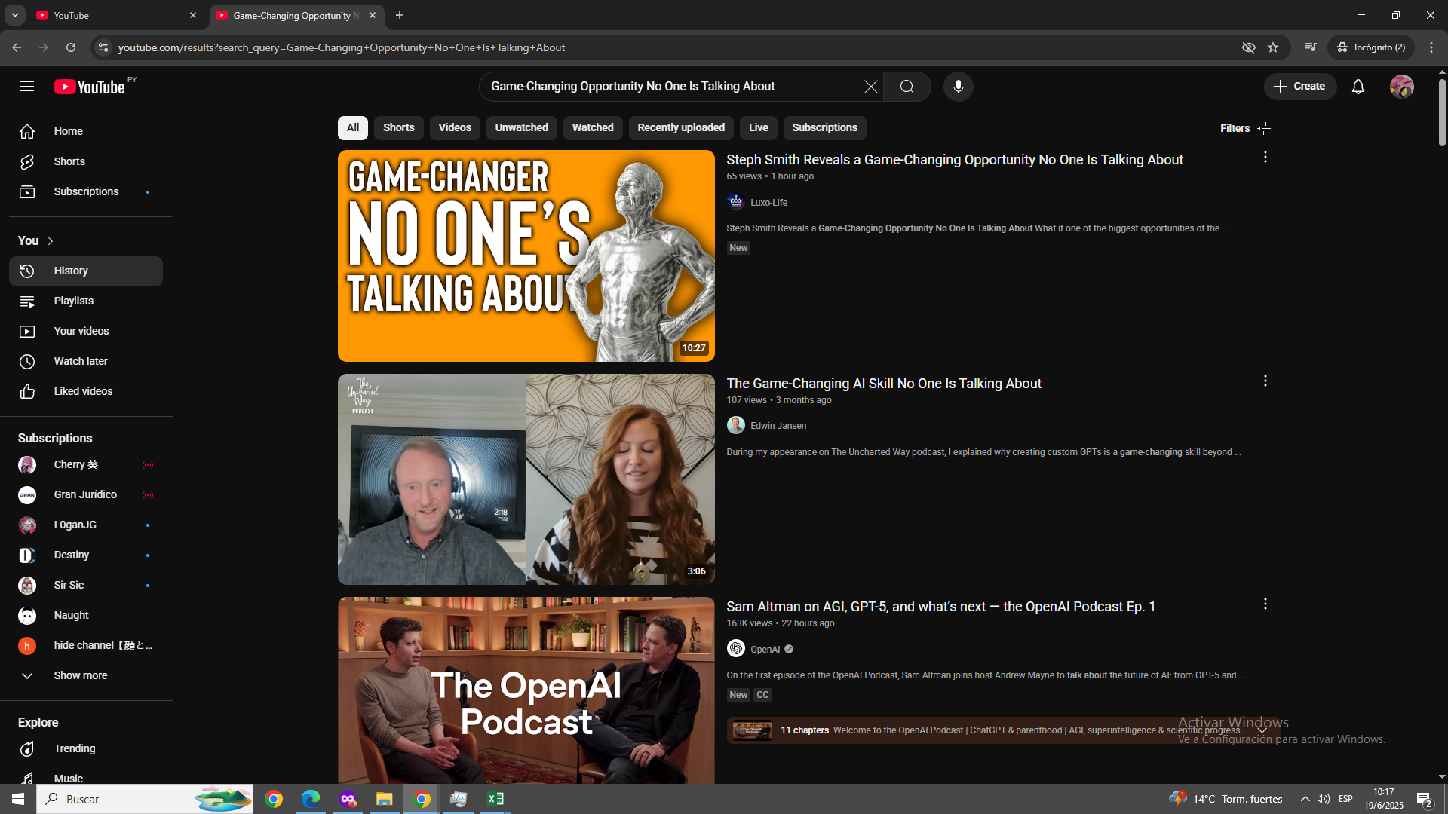Viewport: 1448px width, 814px height.
Task: Open Edwin Jansen channel avatar
Action: point(736,425)
